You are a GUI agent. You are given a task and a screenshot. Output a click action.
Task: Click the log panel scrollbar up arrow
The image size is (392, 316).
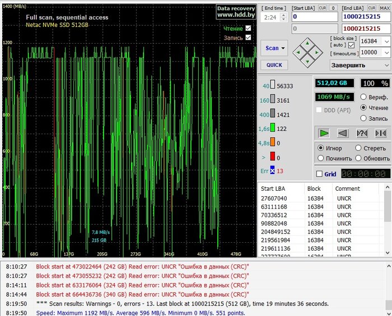click(x=389, y=266)
